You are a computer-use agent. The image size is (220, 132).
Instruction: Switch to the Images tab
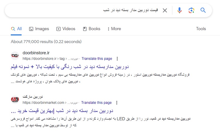[39, 29]
